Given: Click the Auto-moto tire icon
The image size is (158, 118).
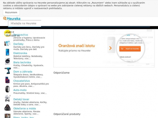Looking at the screenshot, I should 7,89.
